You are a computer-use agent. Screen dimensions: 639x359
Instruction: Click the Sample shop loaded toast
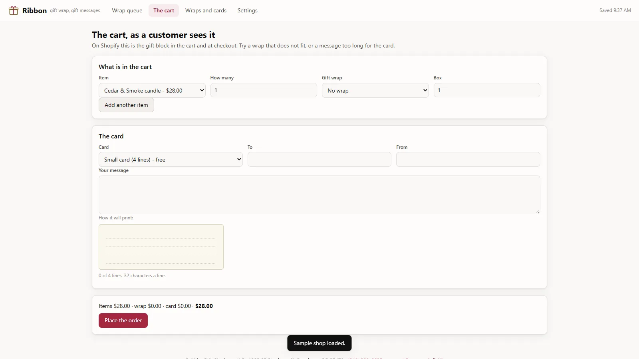tap(319, 343)
